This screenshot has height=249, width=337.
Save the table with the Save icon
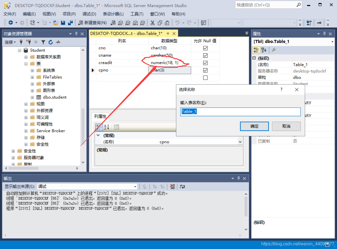click(63, 23)
